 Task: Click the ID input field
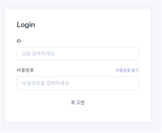[x=78, y=54]
